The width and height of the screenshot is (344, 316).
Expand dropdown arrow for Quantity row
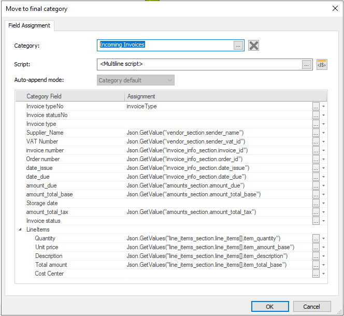(x=324, y=238)
